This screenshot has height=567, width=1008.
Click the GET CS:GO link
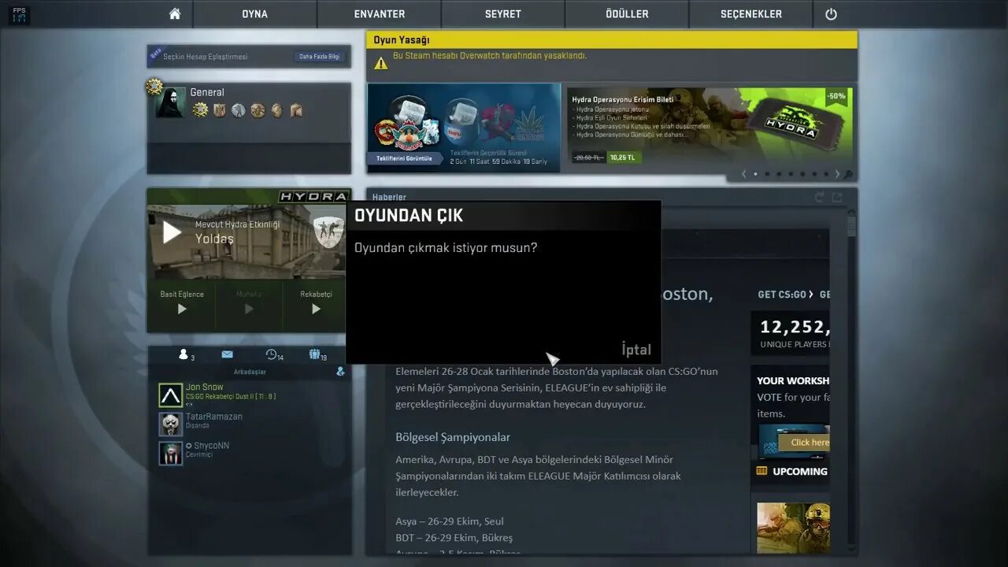(784, 295)
